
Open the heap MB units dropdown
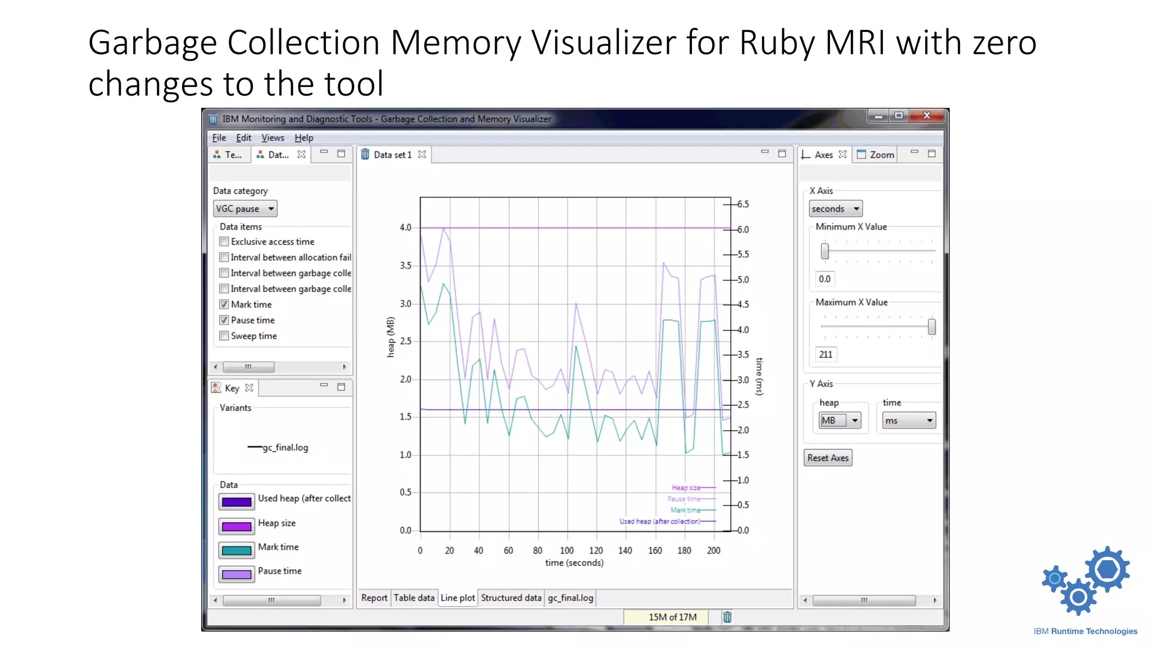coord(840,421)
